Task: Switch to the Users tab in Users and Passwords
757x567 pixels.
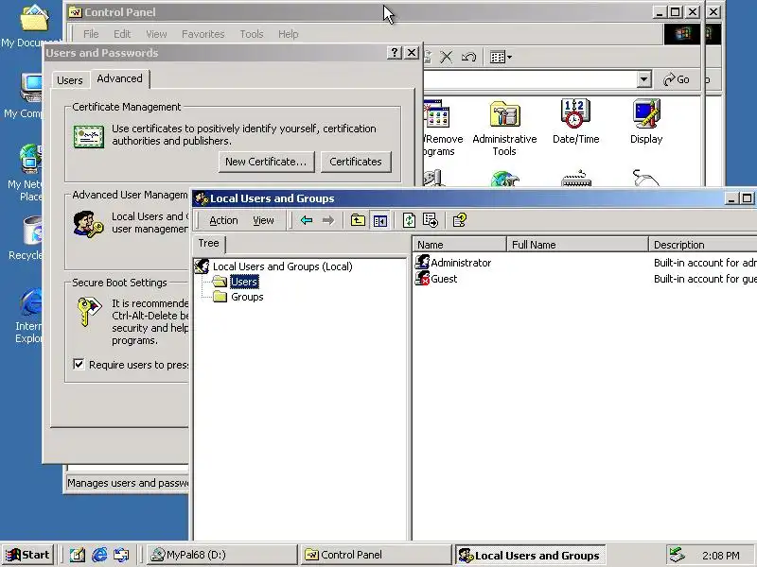Action: [70, 80]
